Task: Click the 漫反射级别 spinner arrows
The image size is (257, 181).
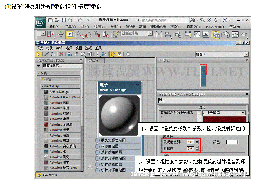Action: (197, 142)
